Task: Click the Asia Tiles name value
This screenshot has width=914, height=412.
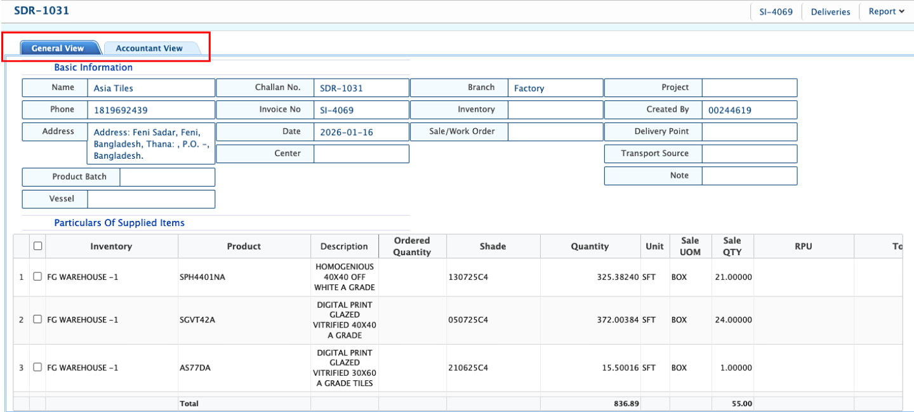Action: pos(114,88)
